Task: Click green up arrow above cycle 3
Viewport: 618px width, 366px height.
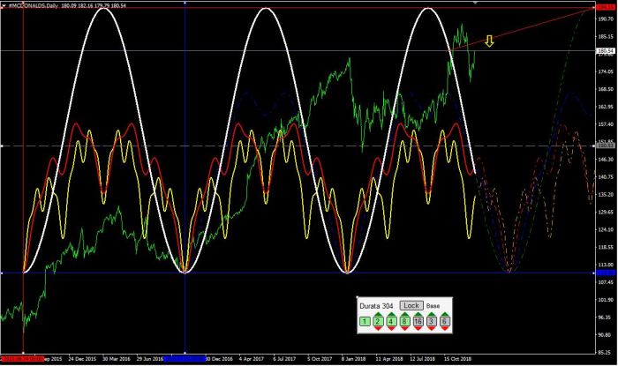Action: [x=432, y=314]
